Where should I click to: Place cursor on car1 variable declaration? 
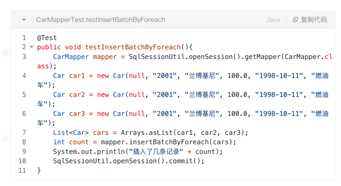pos(77,76)
